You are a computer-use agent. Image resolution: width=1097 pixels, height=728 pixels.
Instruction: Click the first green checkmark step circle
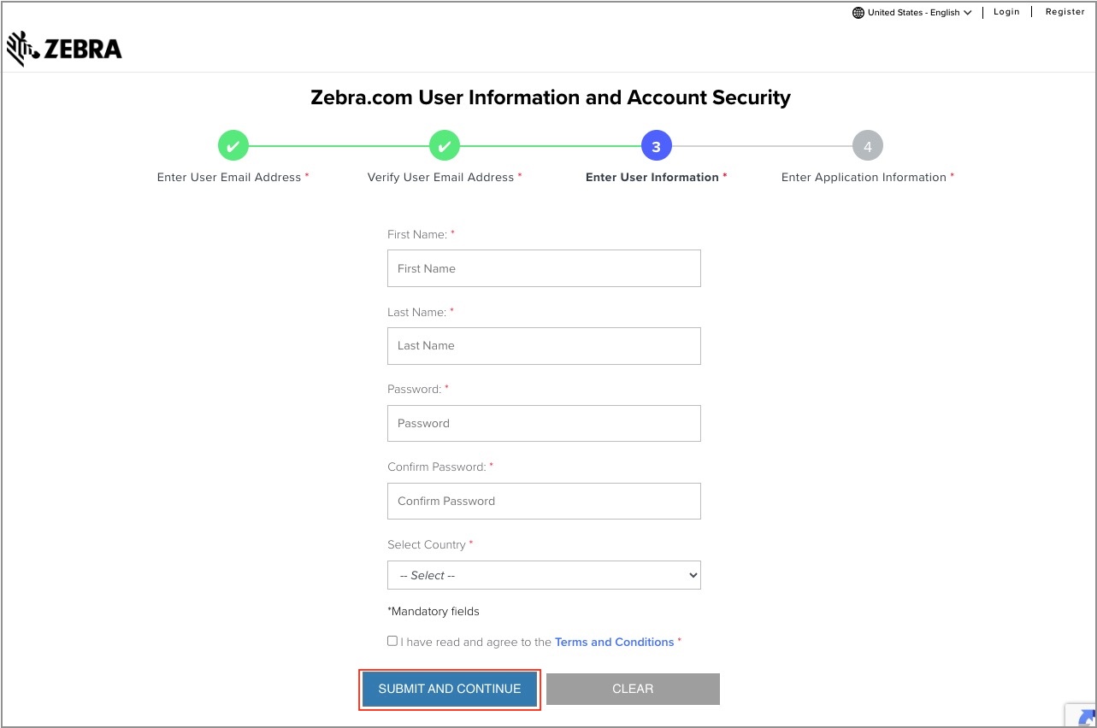click(x=233, y=146)
